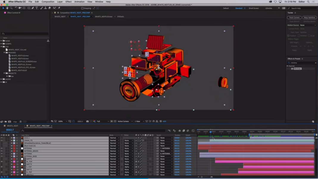Open the Composition menu

pos(48,2)
